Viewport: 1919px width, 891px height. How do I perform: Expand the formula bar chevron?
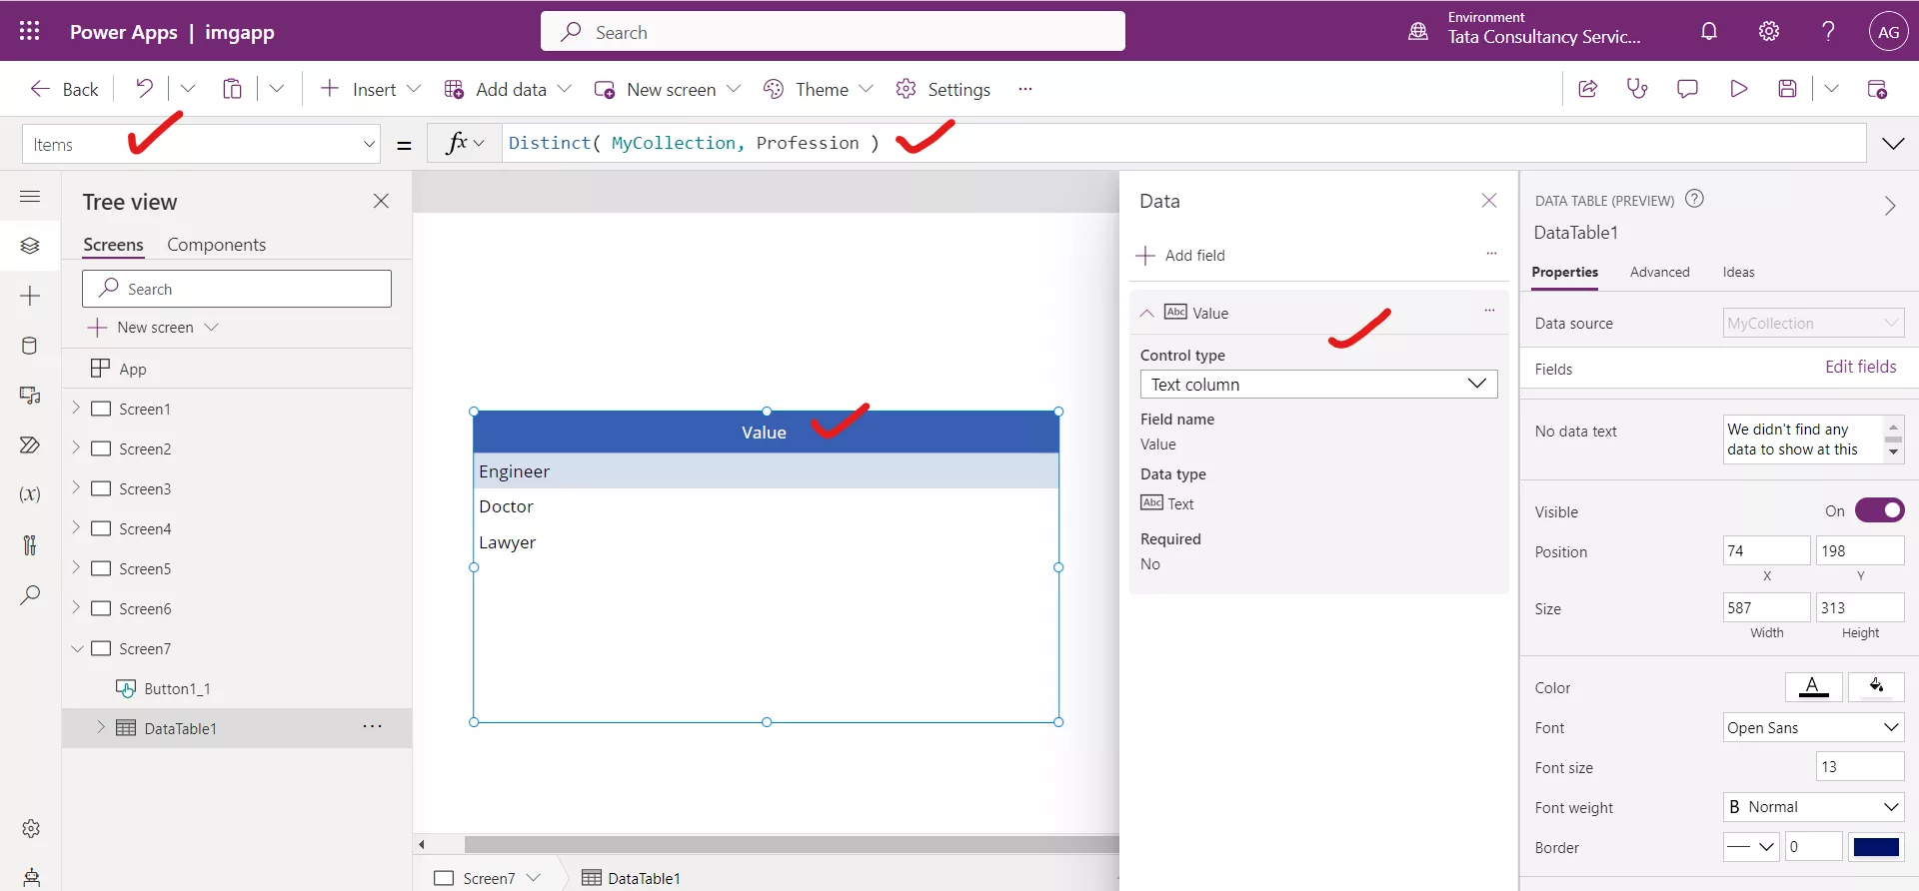point(1893,143)
